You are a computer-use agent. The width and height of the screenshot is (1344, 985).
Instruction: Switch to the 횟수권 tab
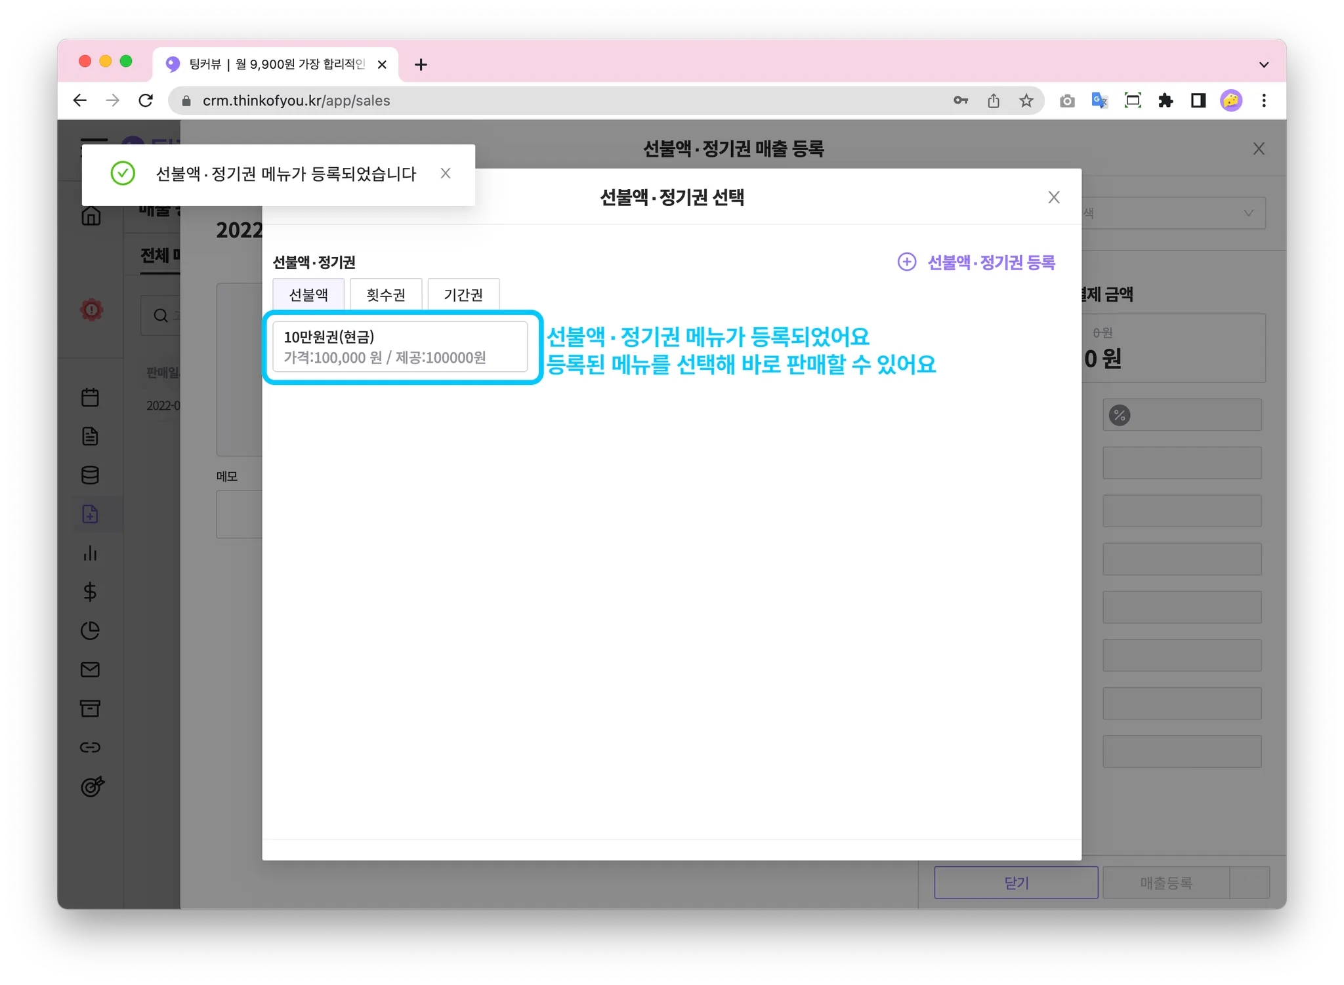[386, 295]
